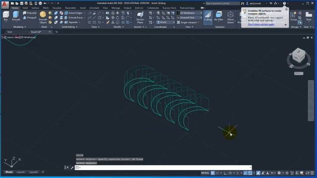Screen dimensions: 317x178
Task: Switch to the Surface ribbon tab
Action: click(35, 8)
